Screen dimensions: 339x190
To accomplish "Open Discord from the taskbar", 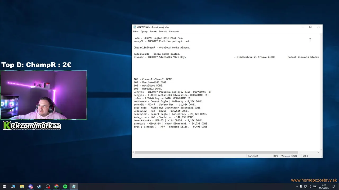I will (x=31, y=187).
